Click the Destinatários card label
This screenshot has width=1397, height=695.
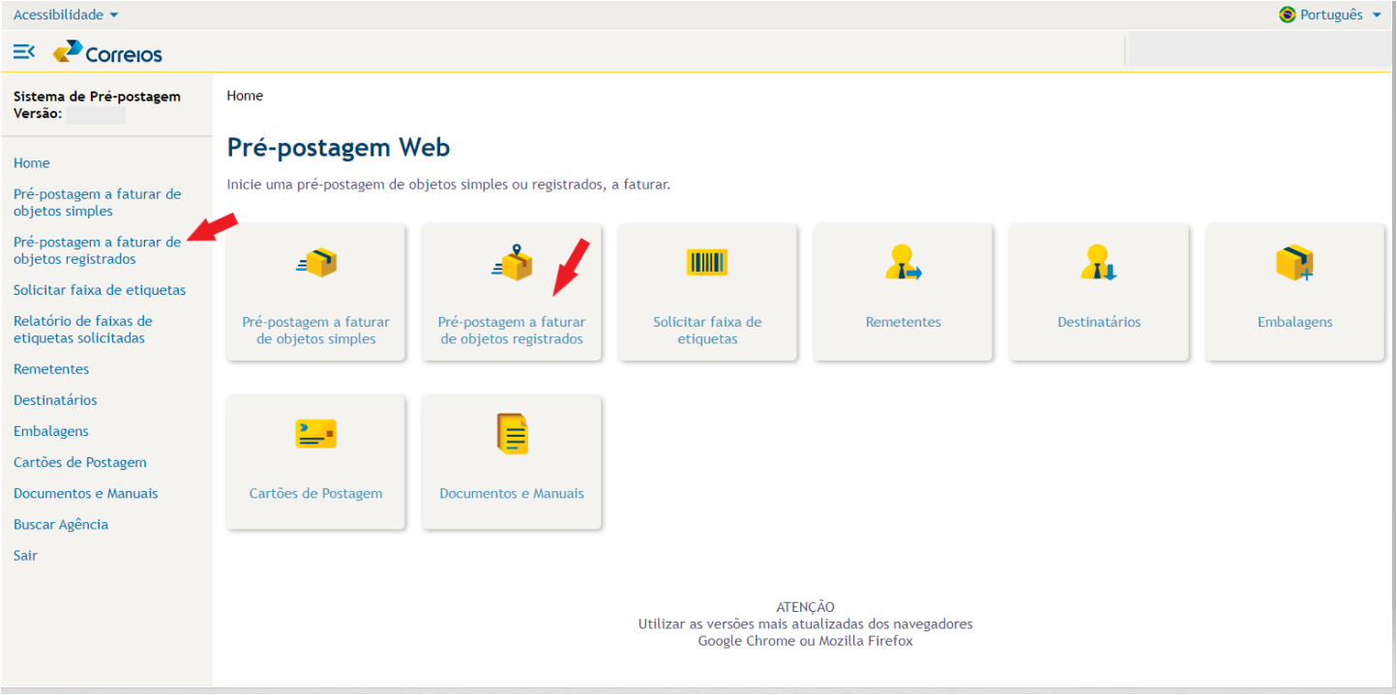[1099, 322]
